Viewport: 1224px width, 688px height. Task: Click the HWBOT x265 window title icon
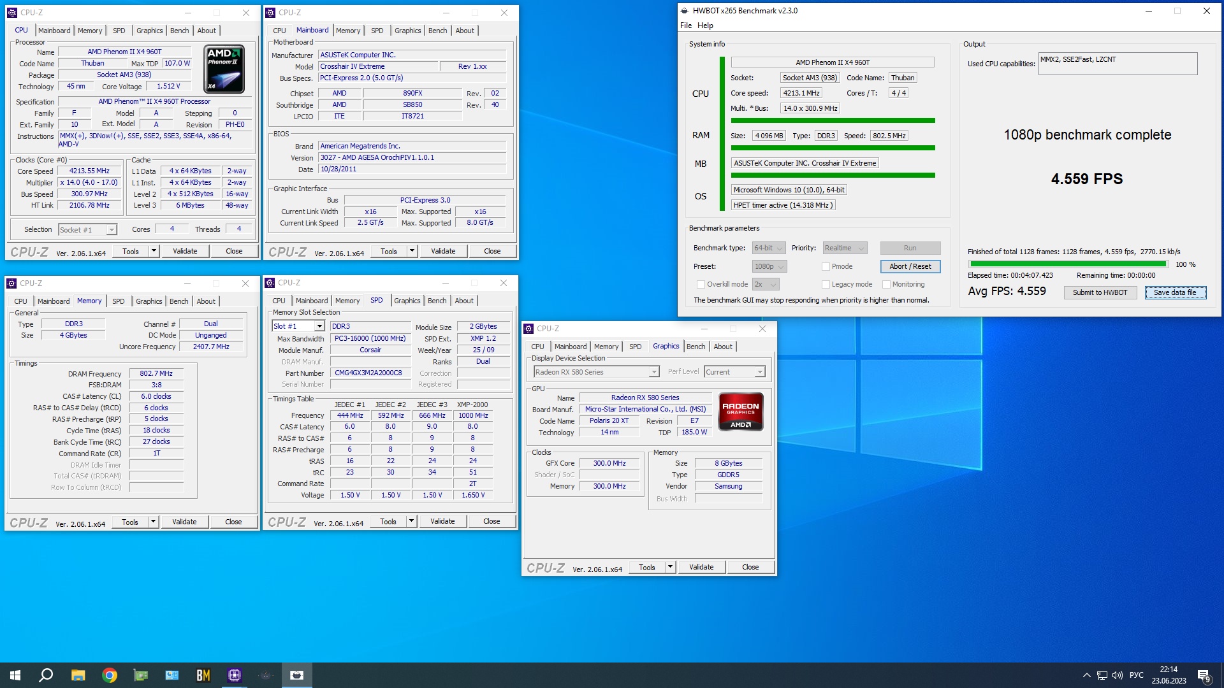(685, 11)
